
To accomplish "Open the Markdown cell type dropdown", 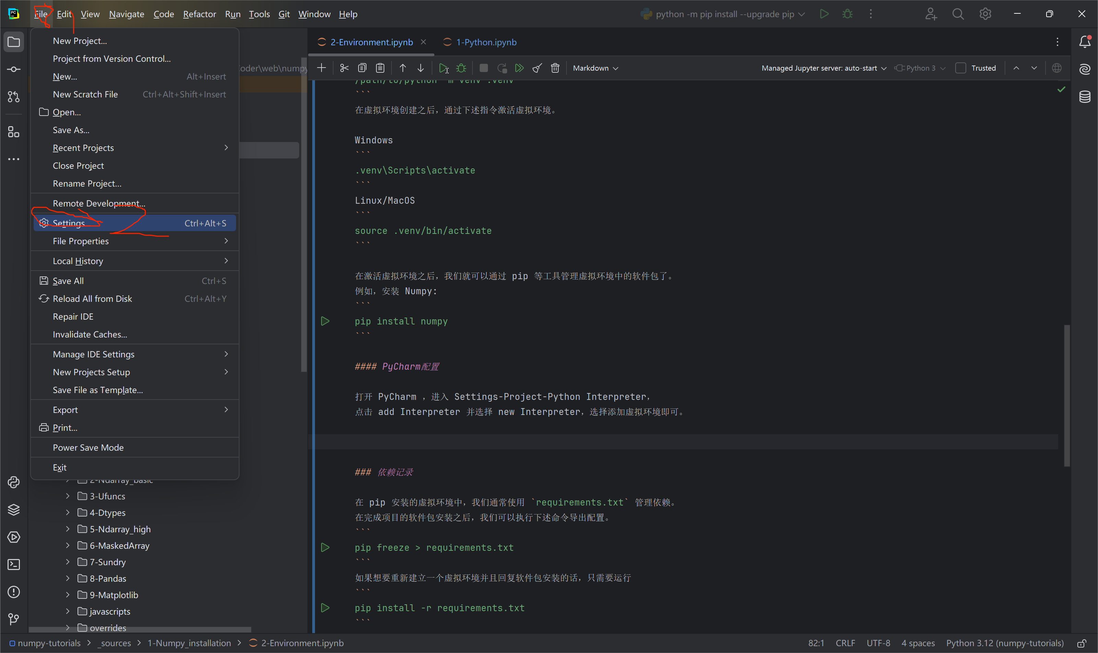I will coord(595,68).
